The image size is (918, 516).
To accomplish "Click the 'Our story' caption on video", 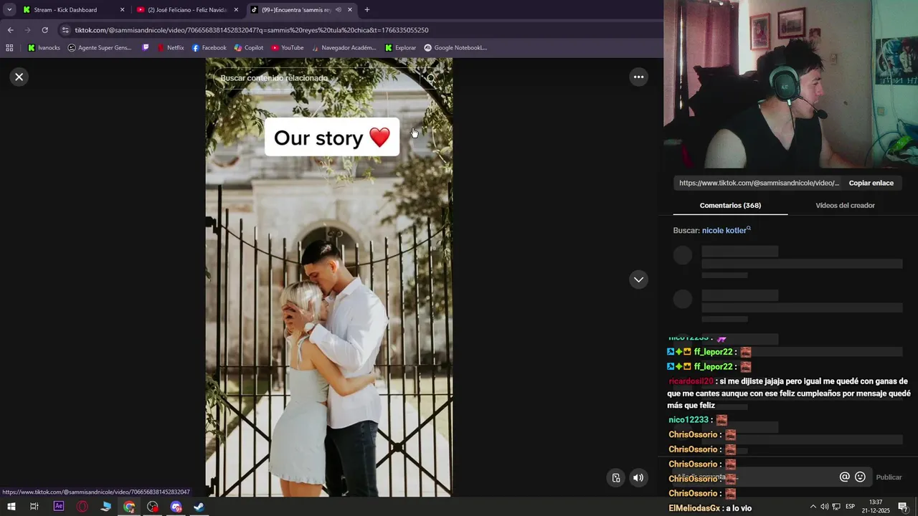I will pyautogui.click(x=332, y=137).
